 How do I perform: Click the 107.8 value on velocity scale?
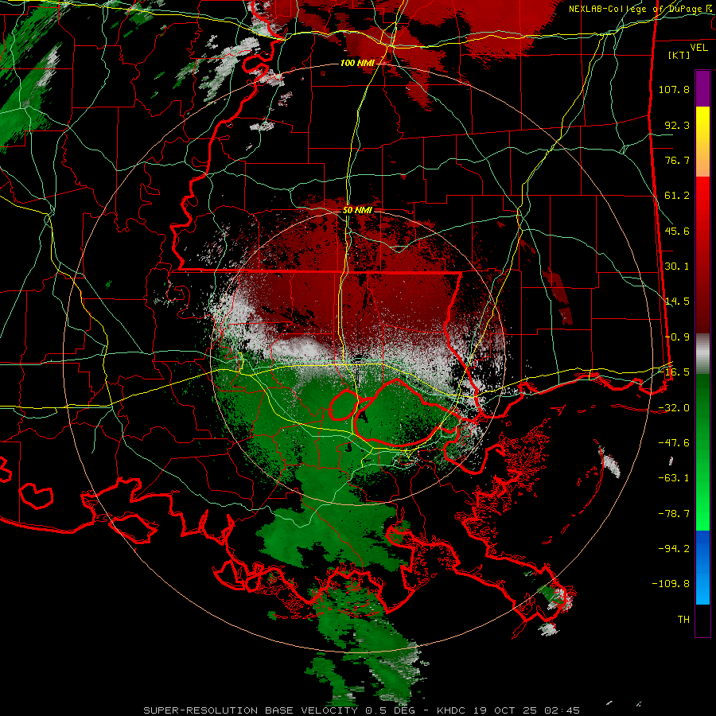[x=674, y=89]
